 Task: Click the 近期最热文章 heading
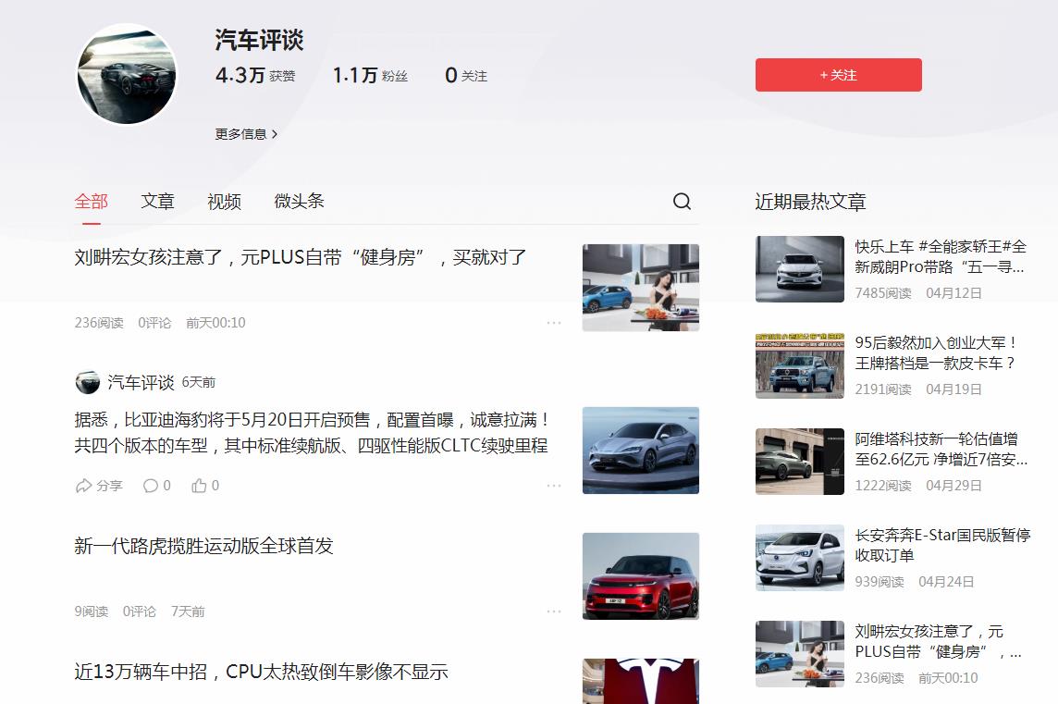[810, 202]
